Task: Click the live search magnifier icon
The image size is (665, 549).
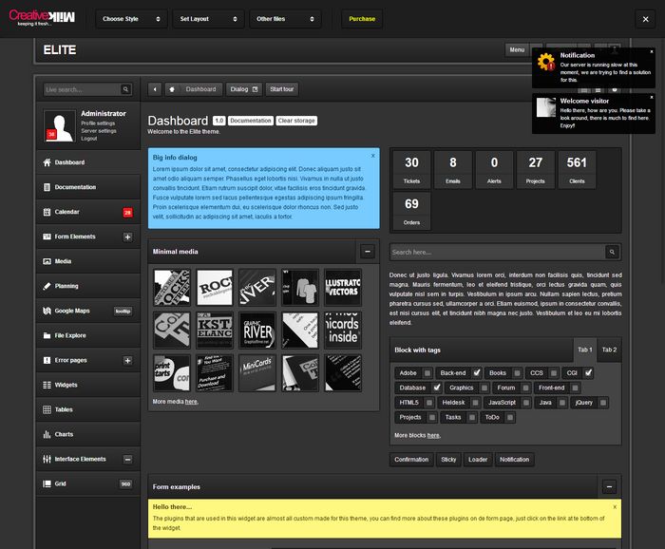Action: tap(125, 89)
